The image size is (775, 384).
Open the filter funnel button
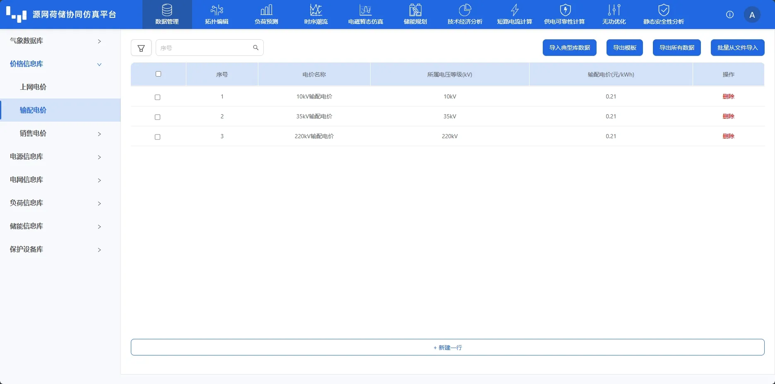[141, 48]
